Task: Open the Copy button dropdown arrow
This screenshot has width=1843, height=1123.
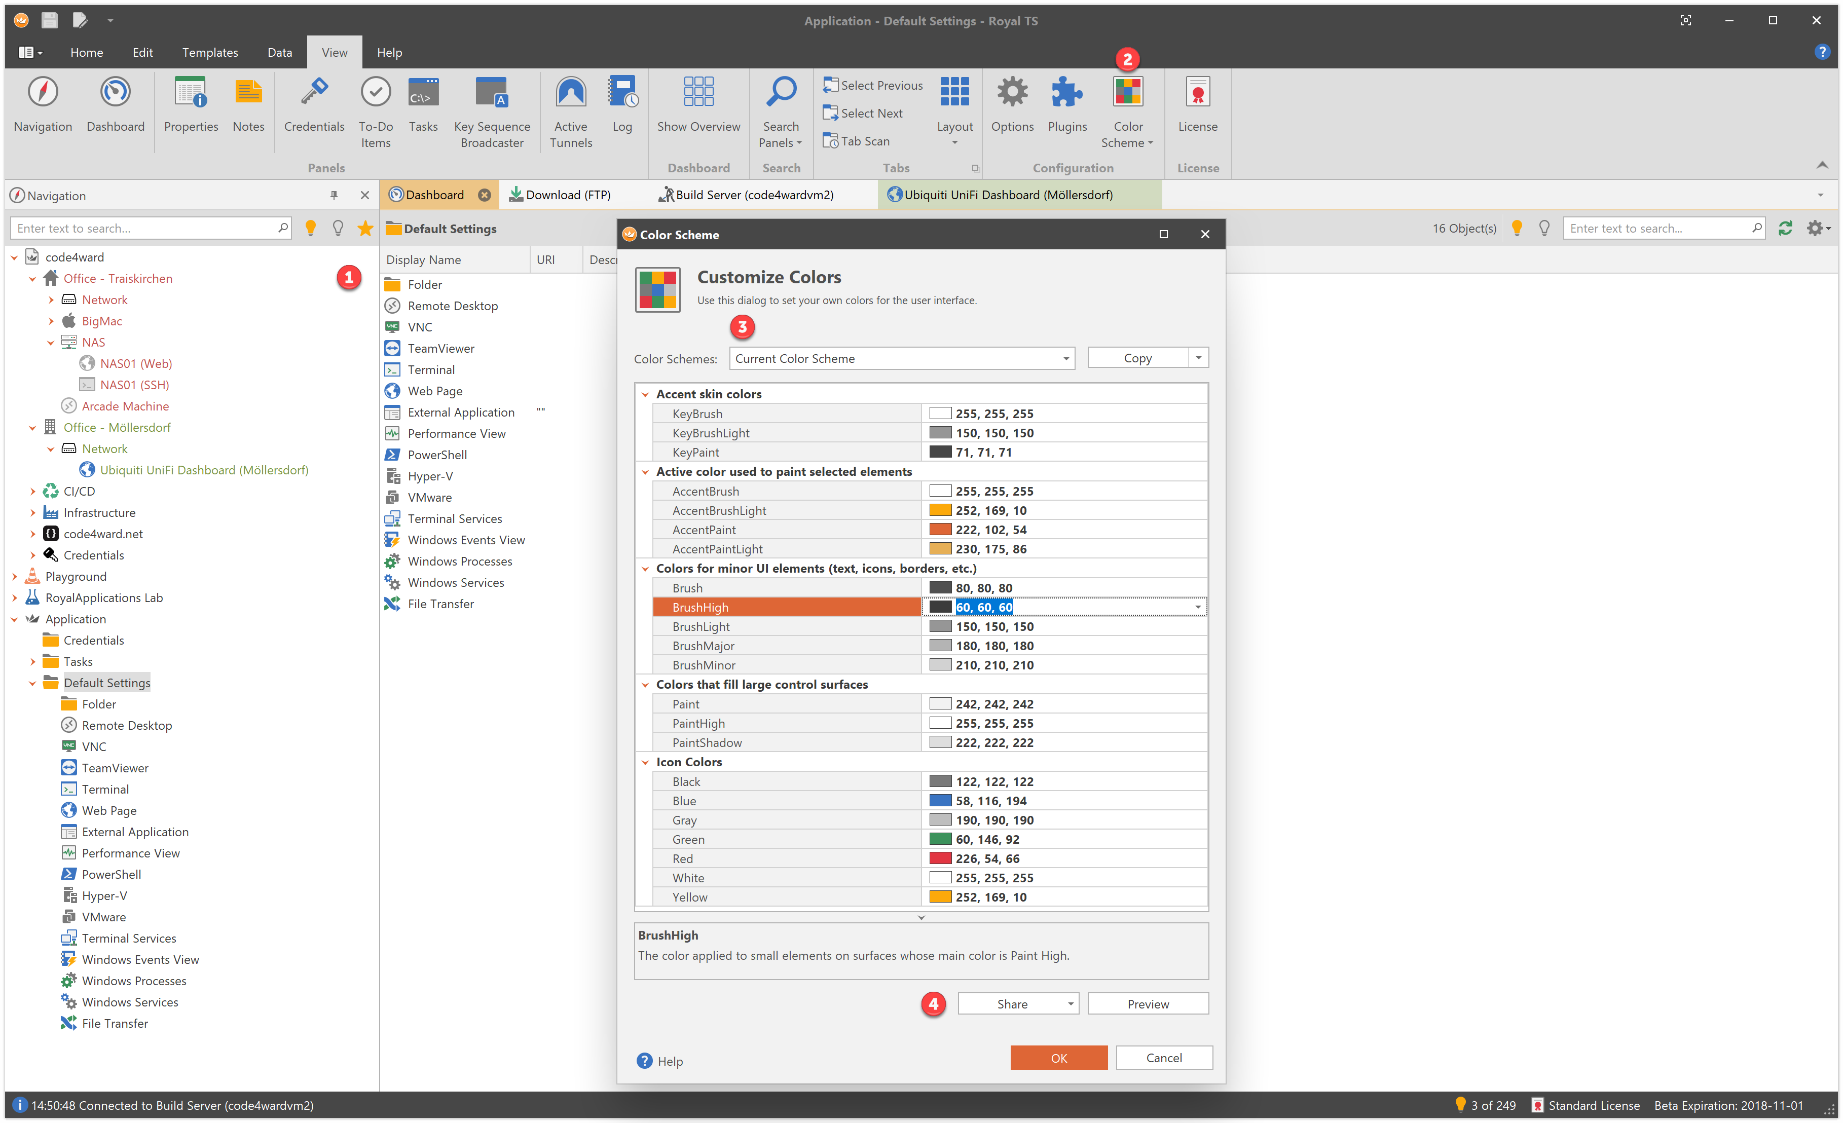Action: (x=1198, y=358)
